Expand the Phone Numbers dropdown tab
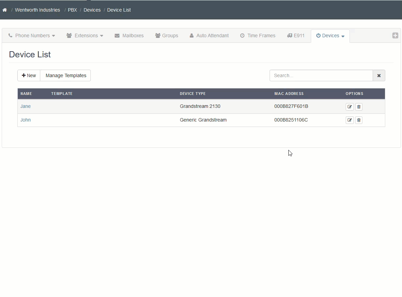The width and height of the screenshot is (402, 297). point(32,36)
